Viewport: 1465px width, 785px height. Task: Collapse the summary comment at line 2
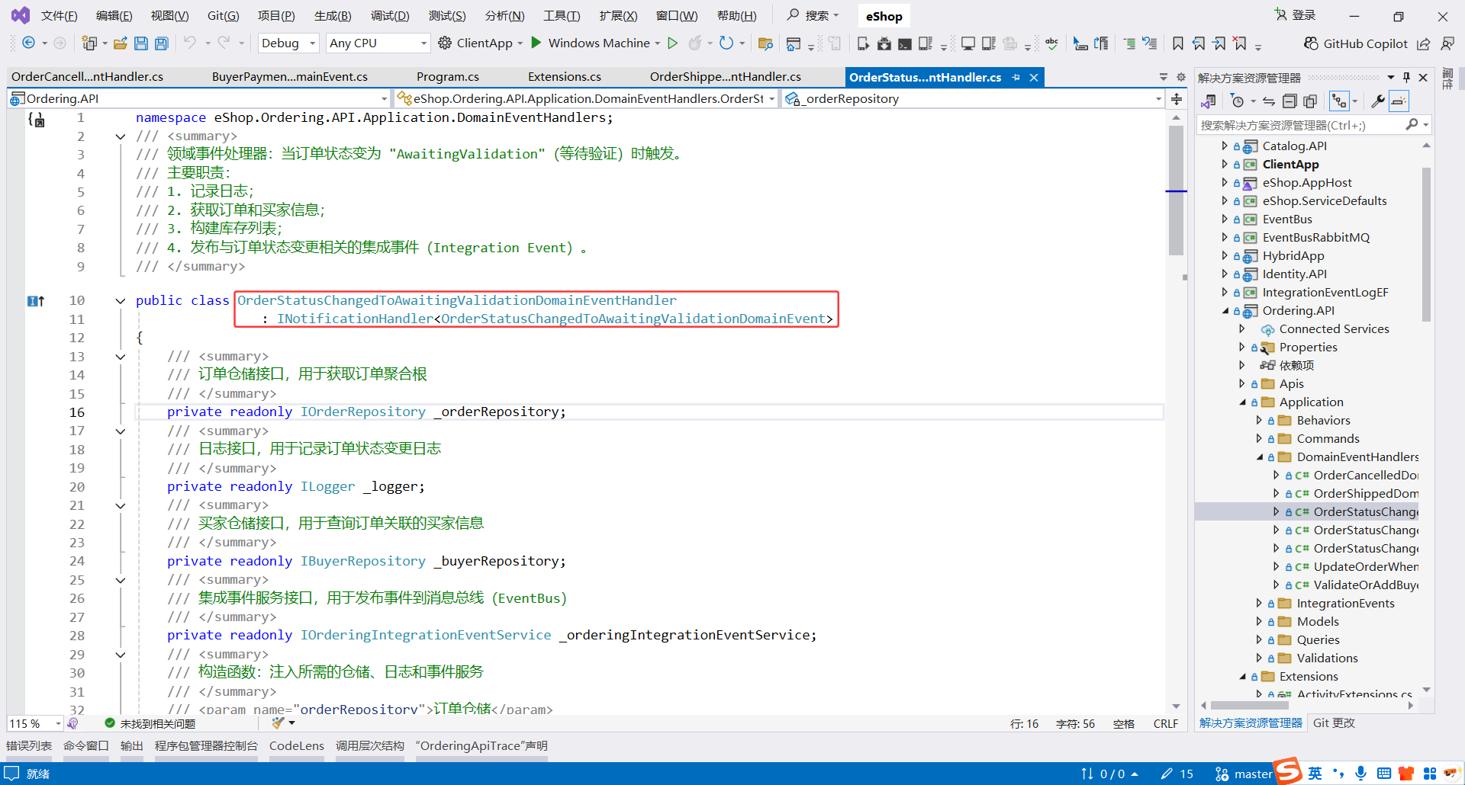tap(121, 137)
